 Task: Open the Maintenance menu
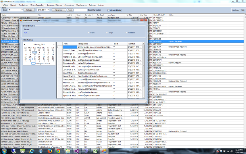point(81,5)
